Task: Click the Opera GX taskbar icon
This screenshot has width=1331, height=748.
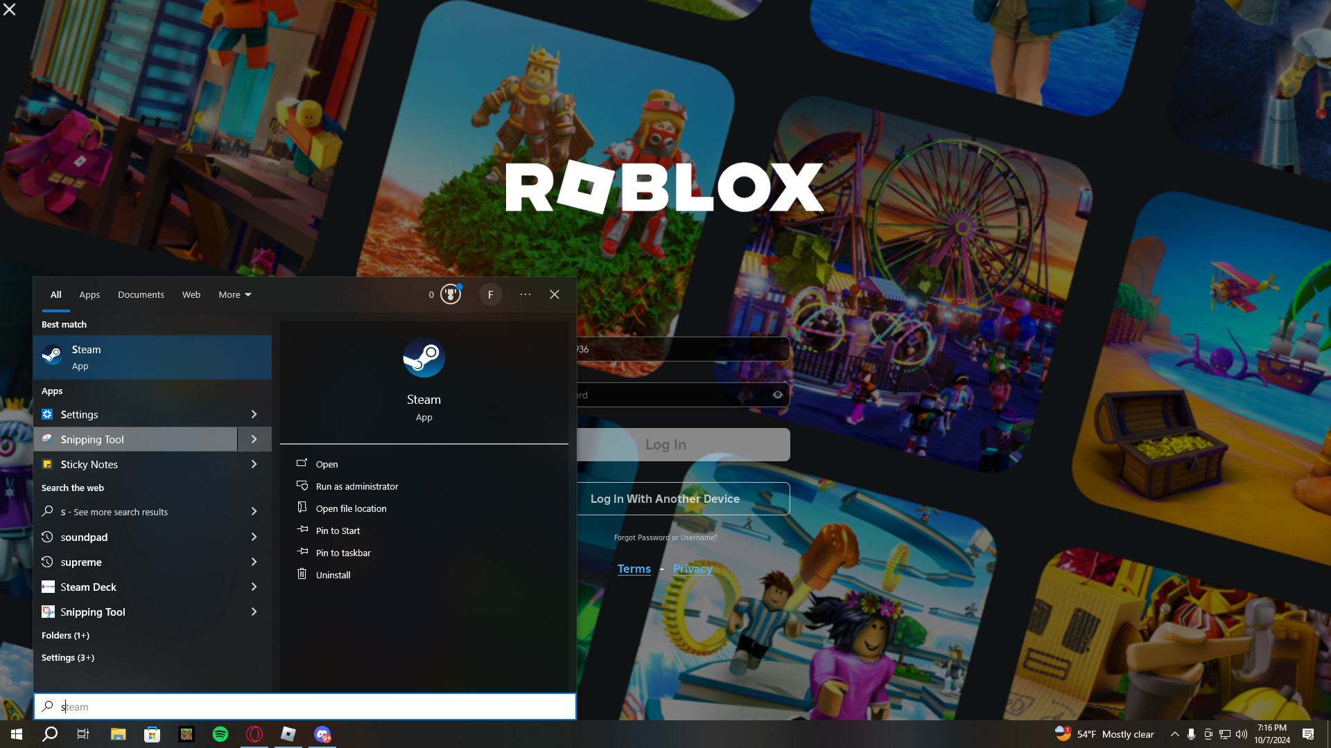Action: tap(254, 734)
